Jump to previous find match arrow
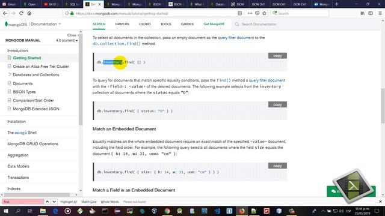Viewport: 385px width, 216px height. [47, 202]
